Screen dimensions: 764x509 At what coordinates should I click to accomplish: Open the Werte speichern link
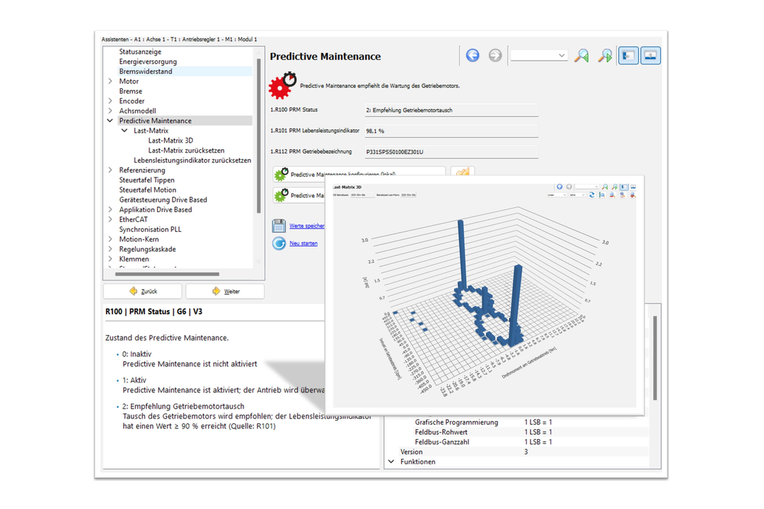tap(307, 226)
